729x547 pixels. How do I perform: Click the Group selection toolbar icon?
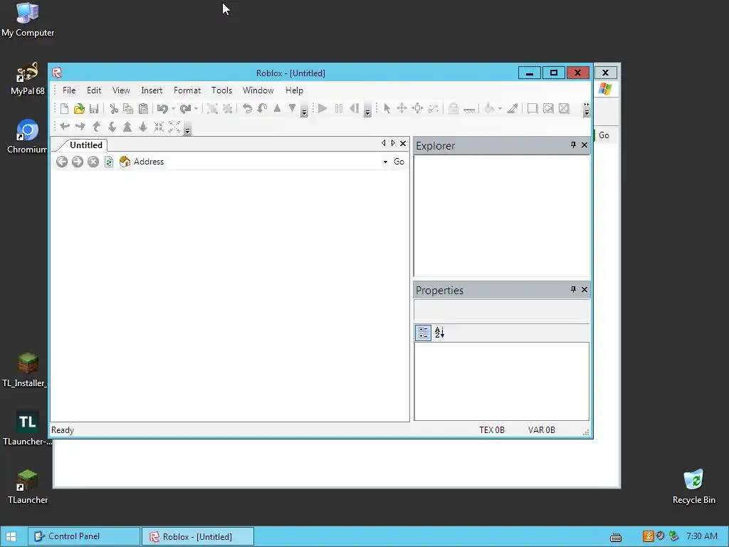(212, 109)
